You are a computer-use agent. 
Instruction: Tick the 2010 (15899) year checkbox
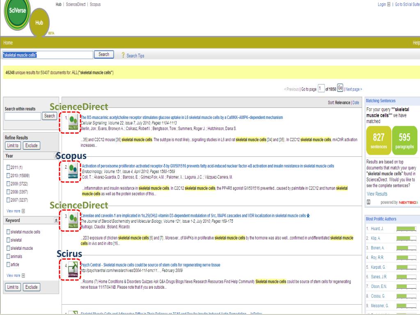(8, 176)
